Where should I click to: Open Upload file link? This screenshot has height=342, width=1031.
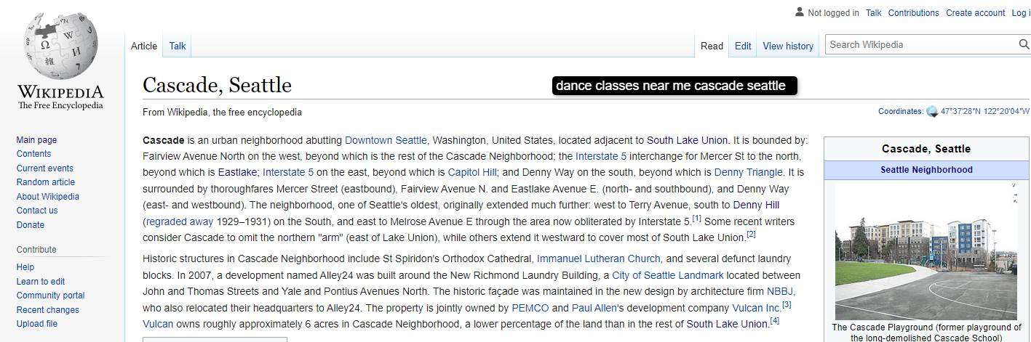36,324
